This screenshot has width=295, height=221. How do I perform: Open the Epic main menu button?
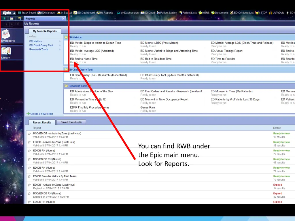[8, 13]
